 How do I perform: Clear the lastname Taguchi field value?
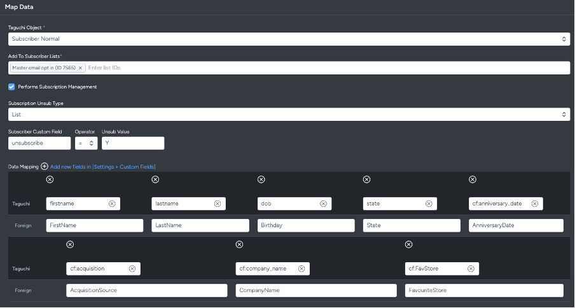[x=218, y=204]
